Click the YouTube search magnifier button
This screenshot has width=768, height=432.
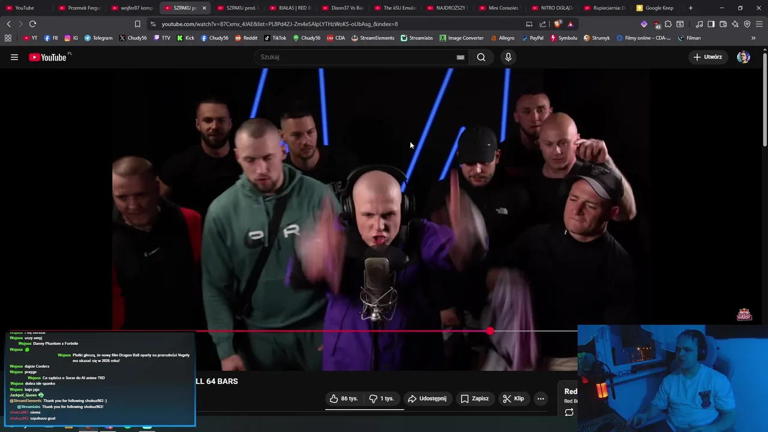pyautogui.click(x=481, y=57)
